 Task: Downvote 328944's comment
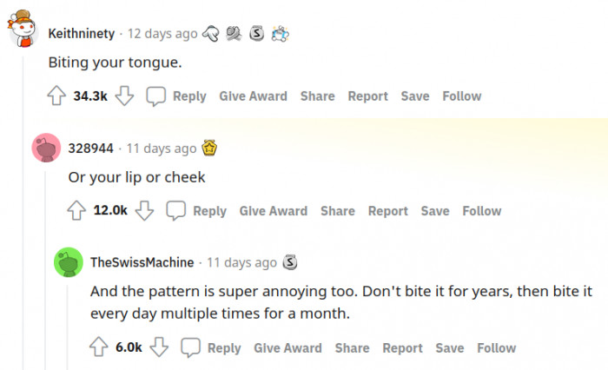coord(145,211)
